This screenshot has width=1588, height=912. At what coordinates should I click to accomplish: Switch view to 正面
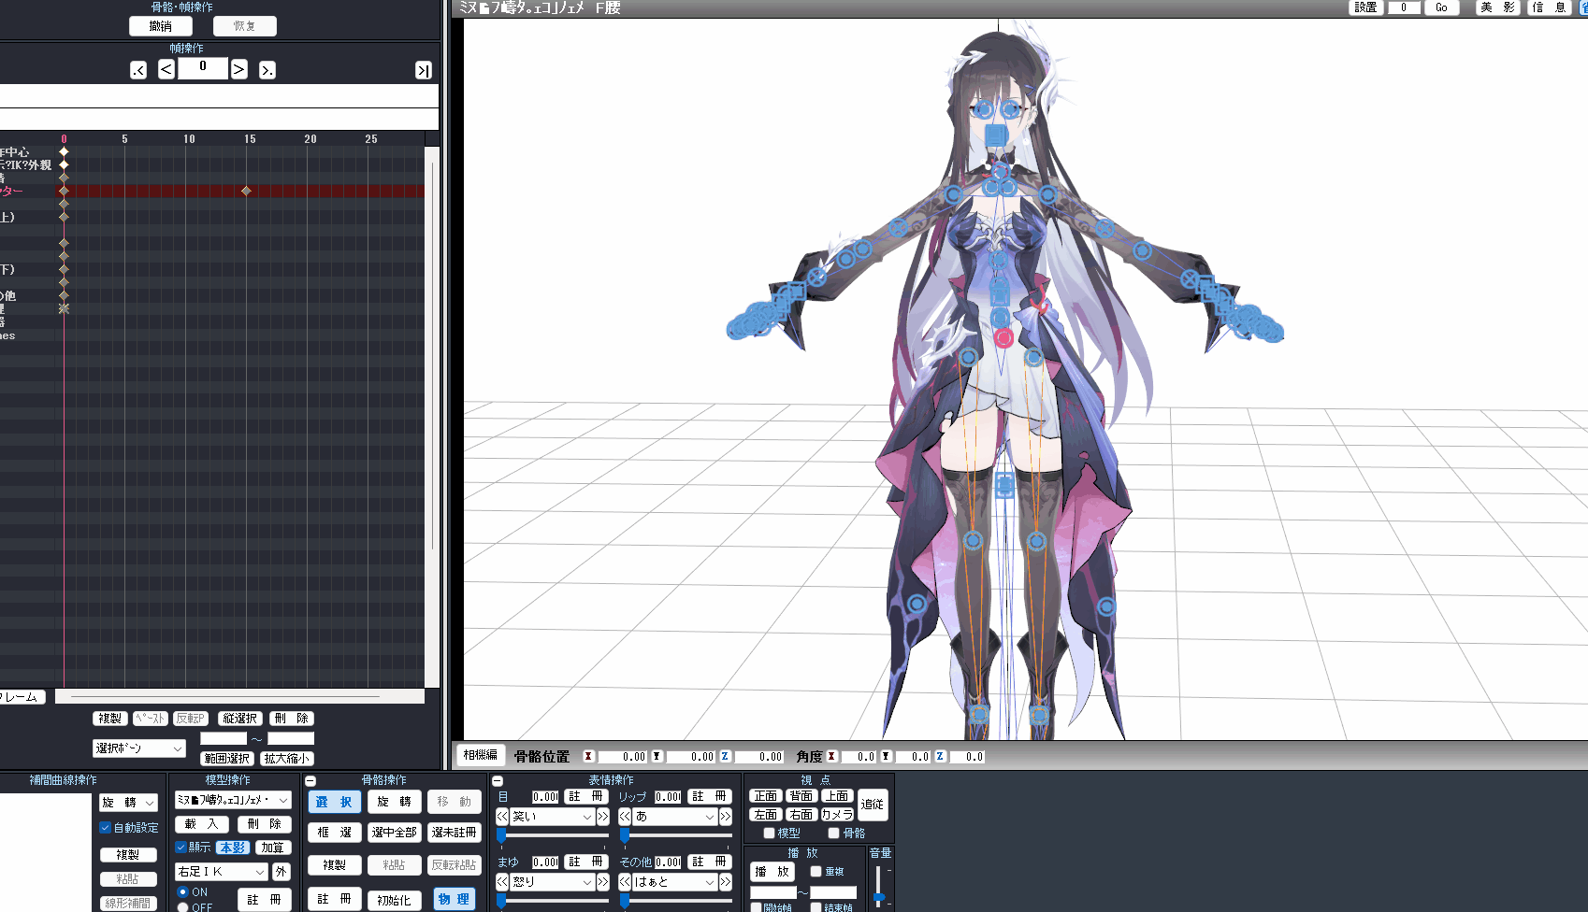[766, 796]
